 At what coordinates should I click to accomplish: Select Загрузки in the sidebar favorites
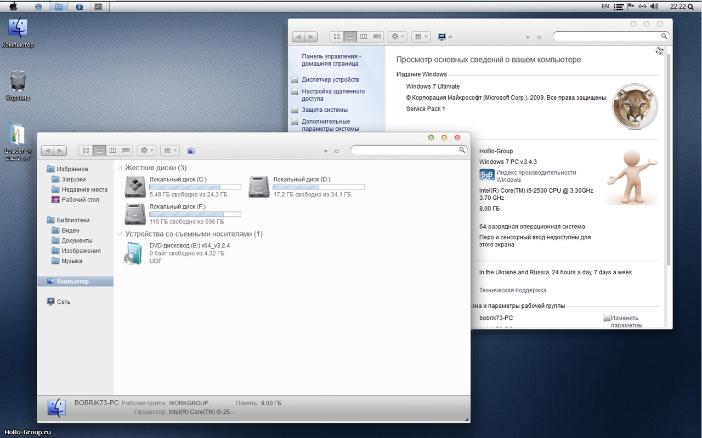(x=73, y=180)
